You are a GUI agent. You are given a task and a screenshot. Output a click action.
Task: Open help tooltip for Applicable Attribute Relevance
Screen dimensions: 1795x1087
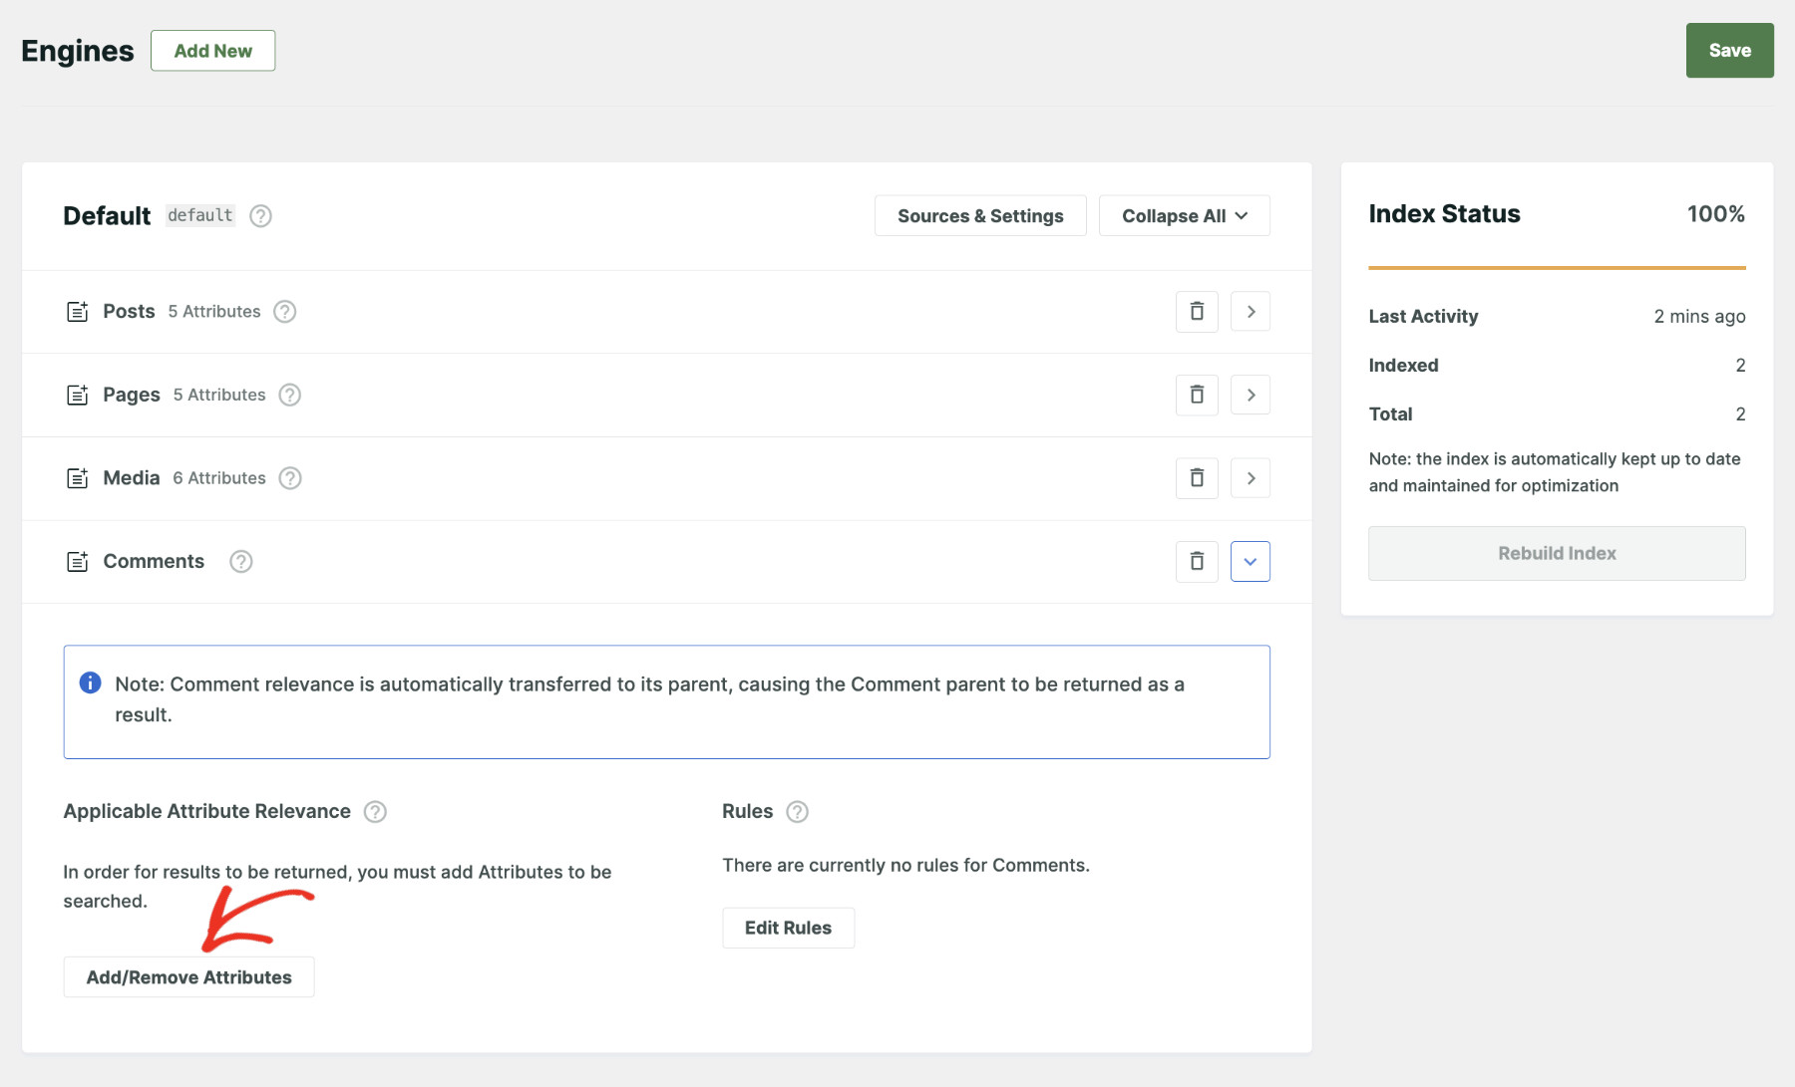pos(375,811)
